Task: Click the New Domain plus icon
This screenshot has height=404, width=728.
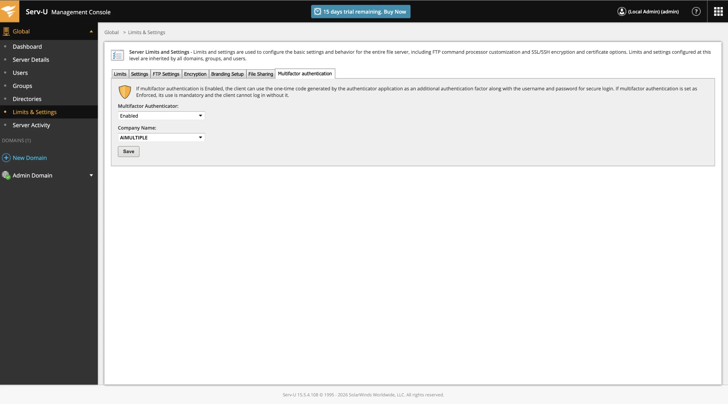Action: (6, 158)
